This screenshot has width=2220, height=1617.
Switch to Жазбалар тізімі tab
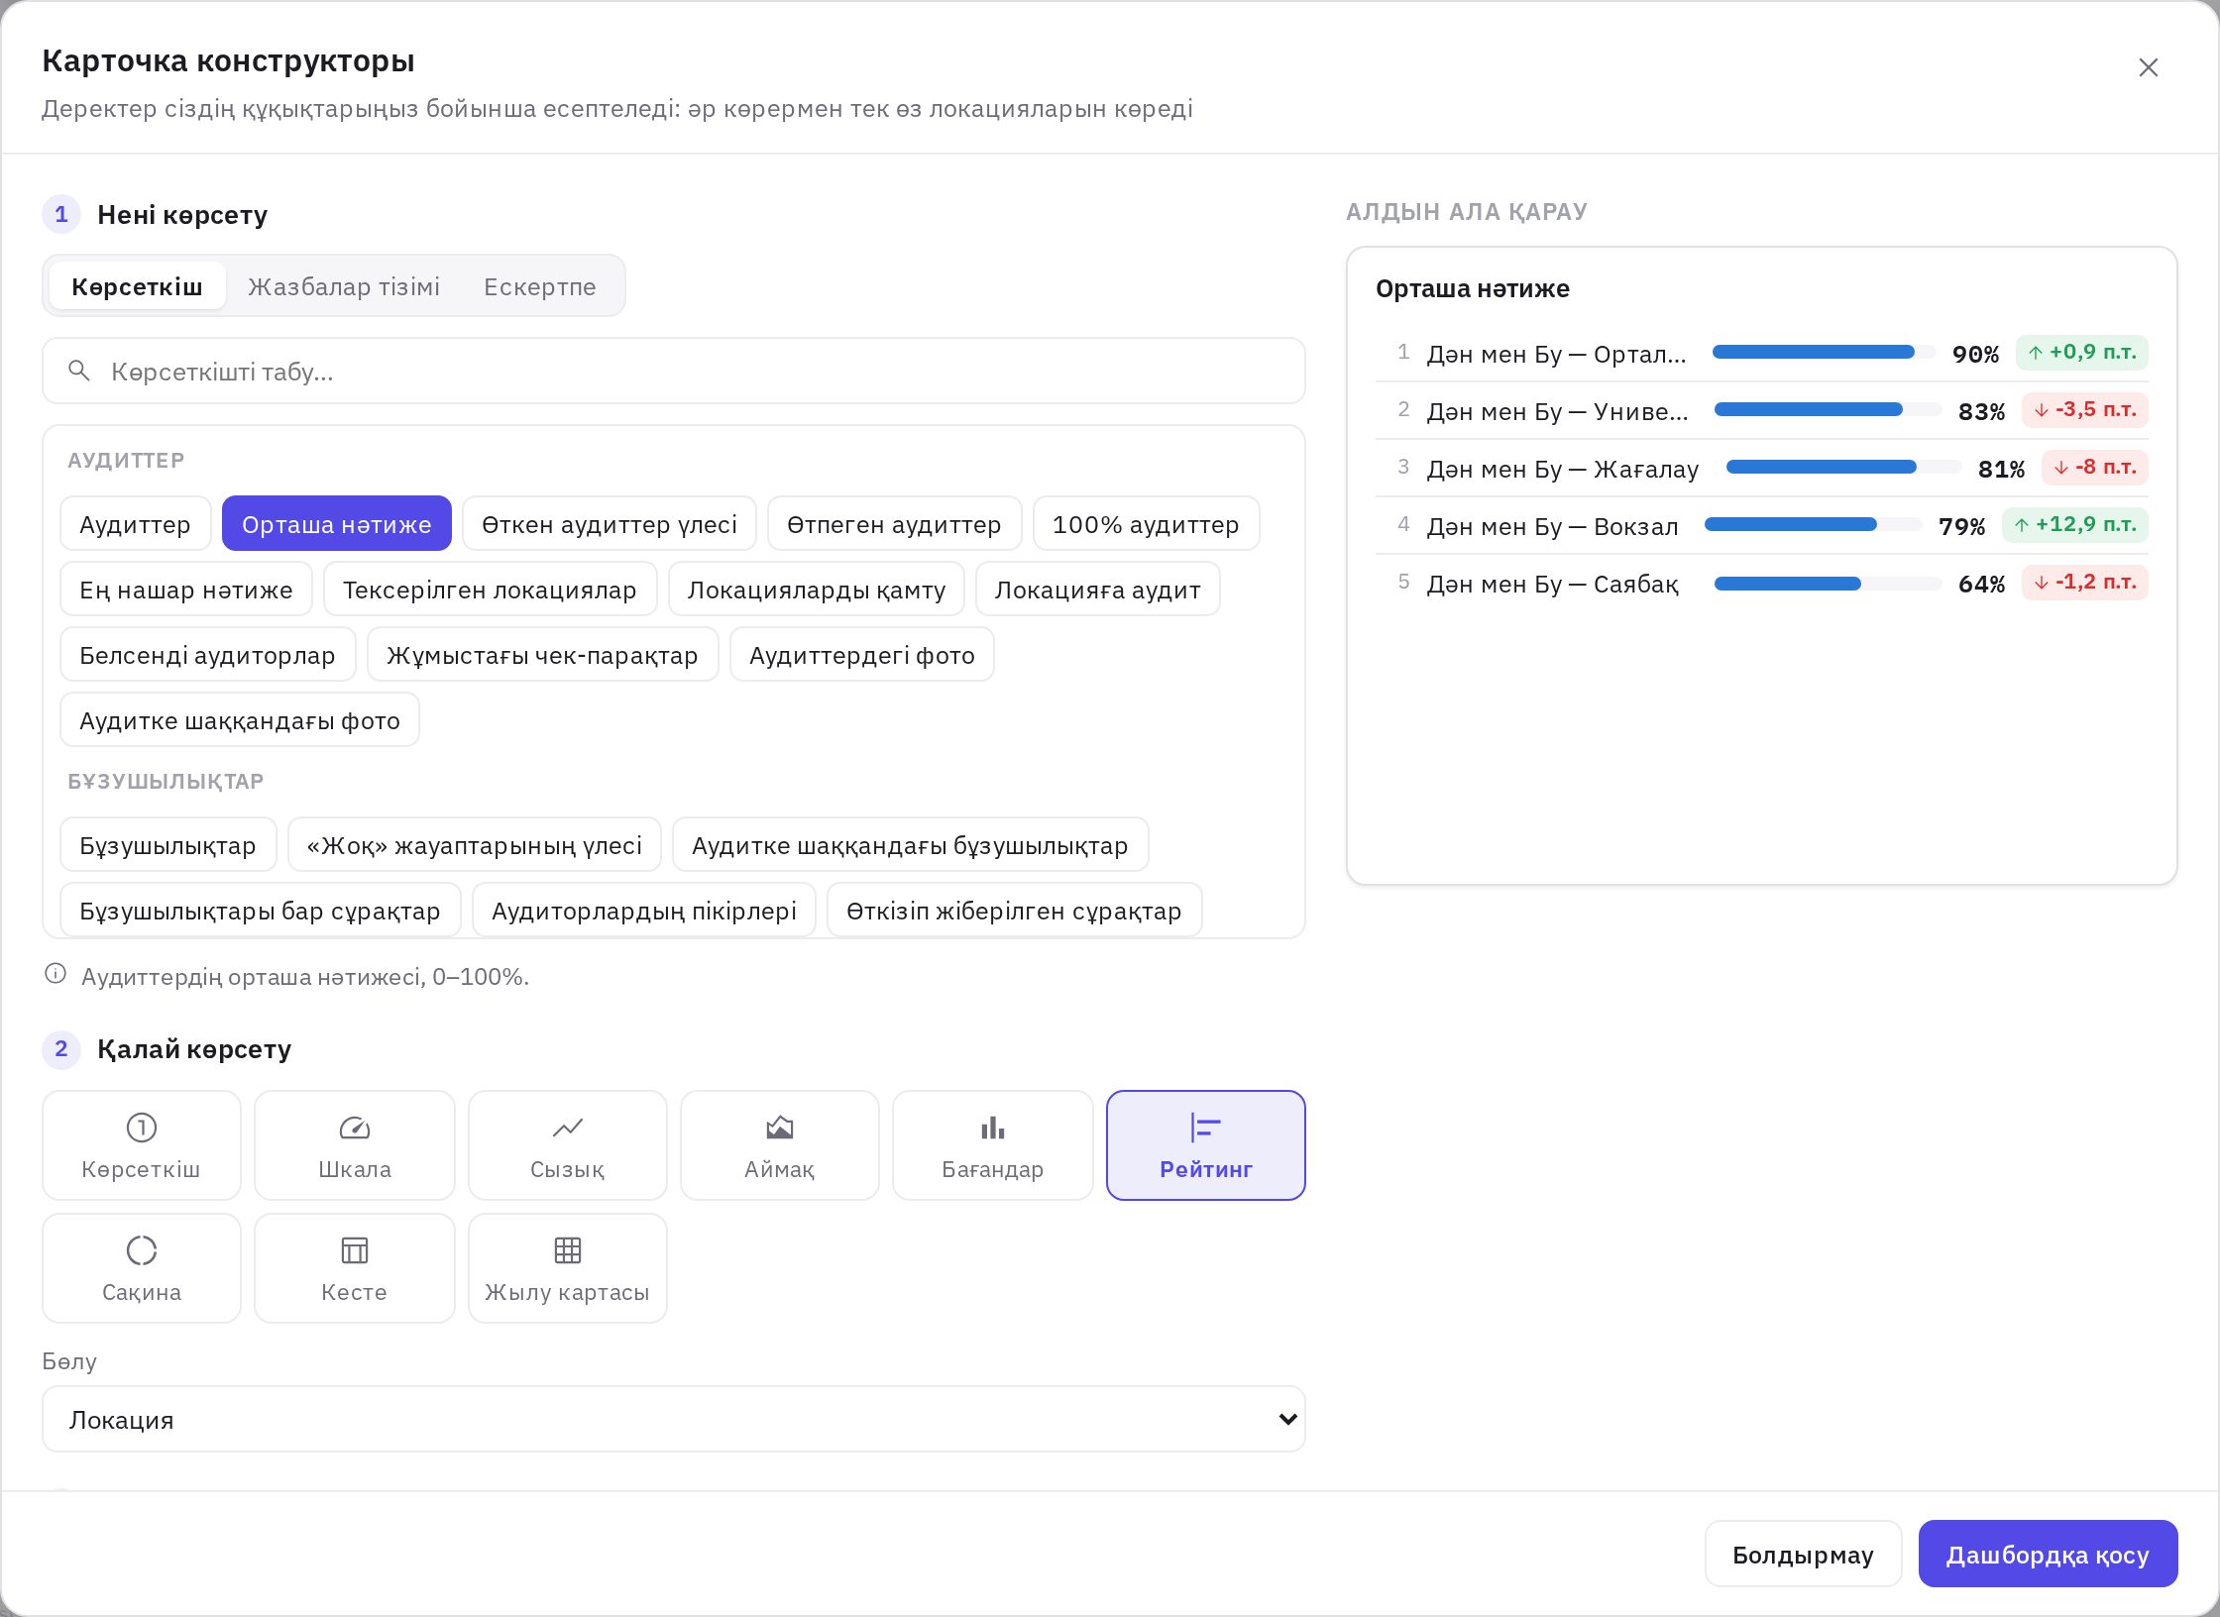(x=343, y=286)
